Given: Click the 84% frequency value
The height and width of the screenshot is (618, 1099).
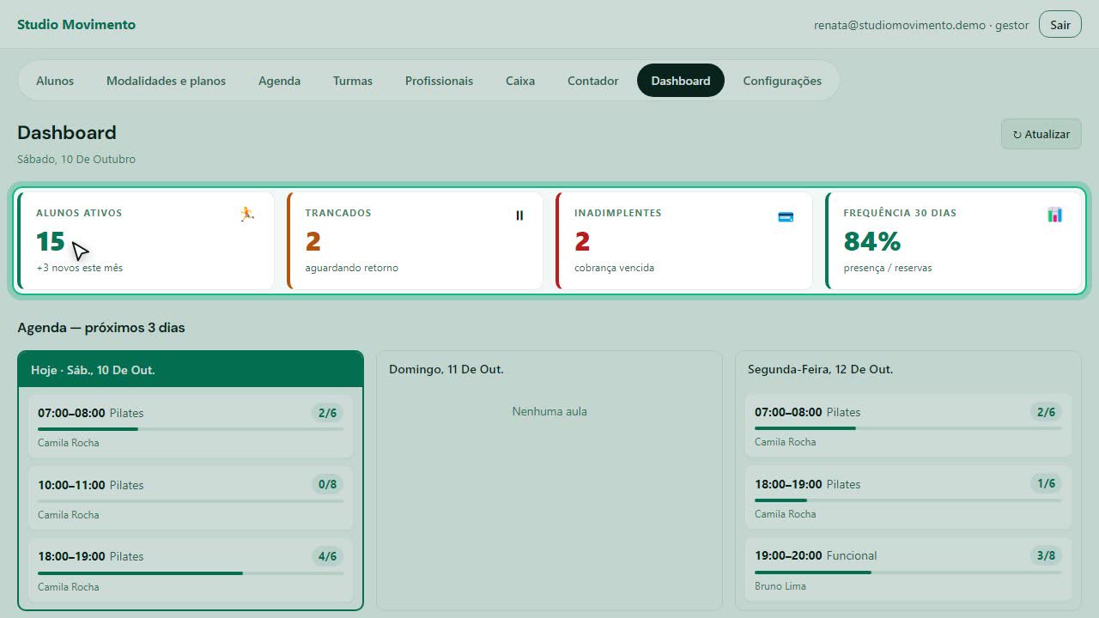Looking at the screenshot, I should click(x=872, y=241).
